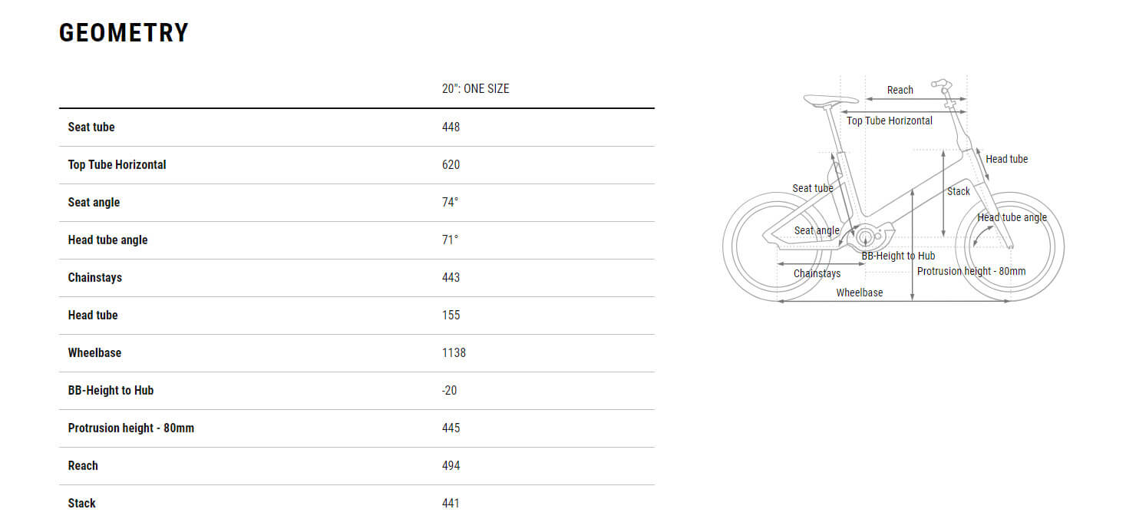Click the Seat tube row label
1126x529 pixels.
point(91,127)
